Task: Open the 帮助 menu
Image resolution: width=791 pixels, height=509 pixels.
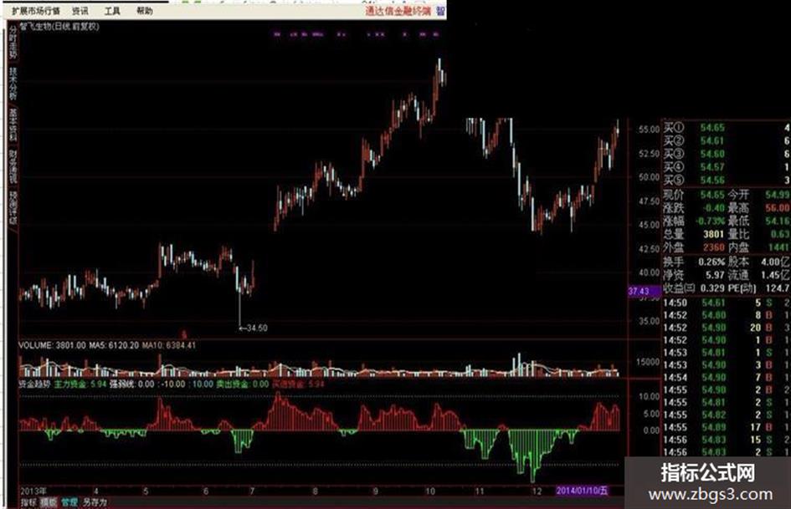Action: (x=144, y=11)
